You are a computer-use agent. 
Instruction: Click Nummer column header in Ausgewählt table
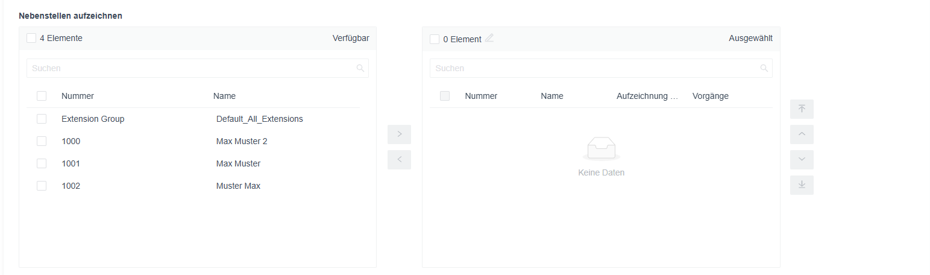pyautogui.click(x=481, y=96)
